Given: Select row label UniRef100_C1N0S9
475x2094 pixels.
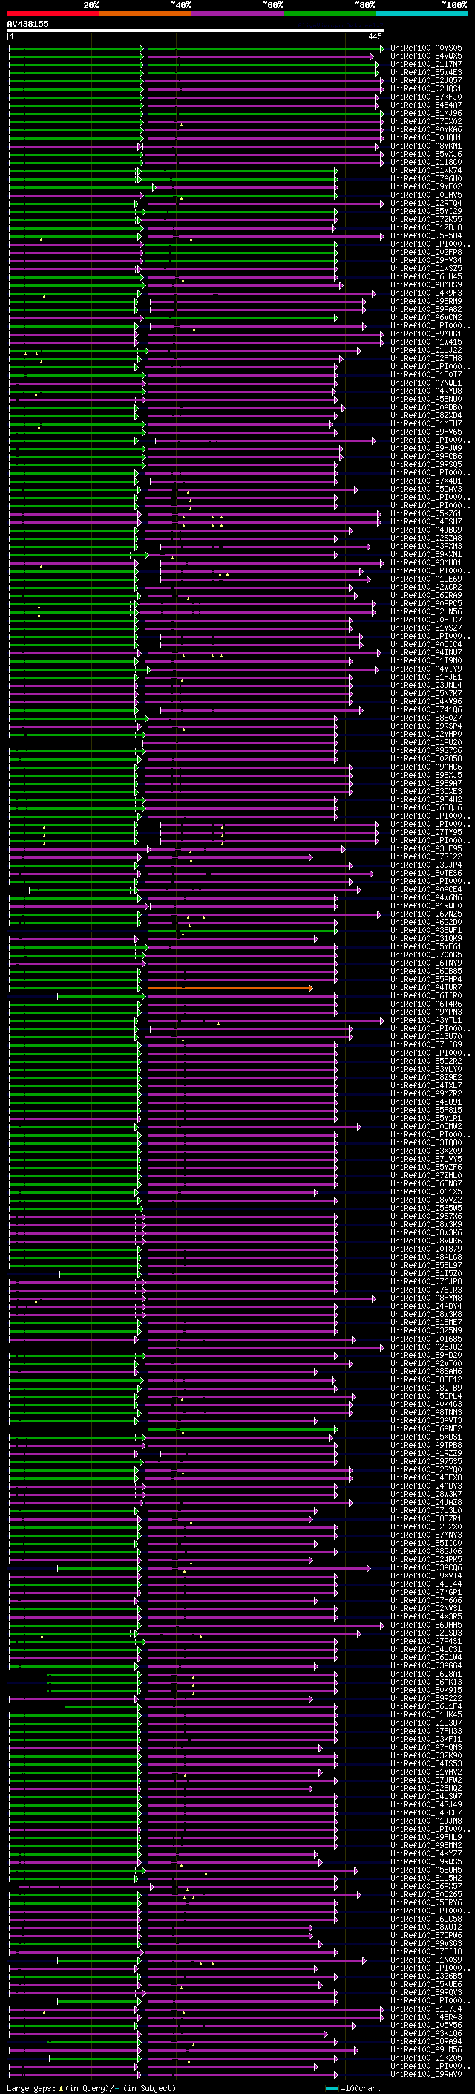Looking at the screenshot, I should click(x=426, y=1960).
